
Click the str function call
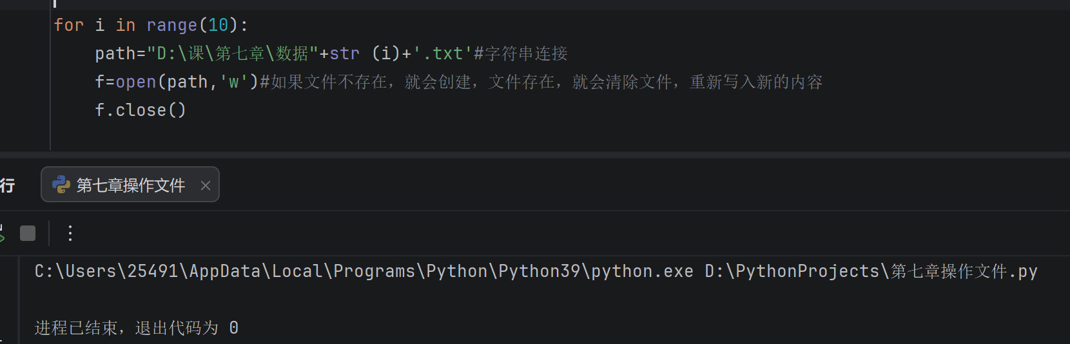tap(345, 53)
